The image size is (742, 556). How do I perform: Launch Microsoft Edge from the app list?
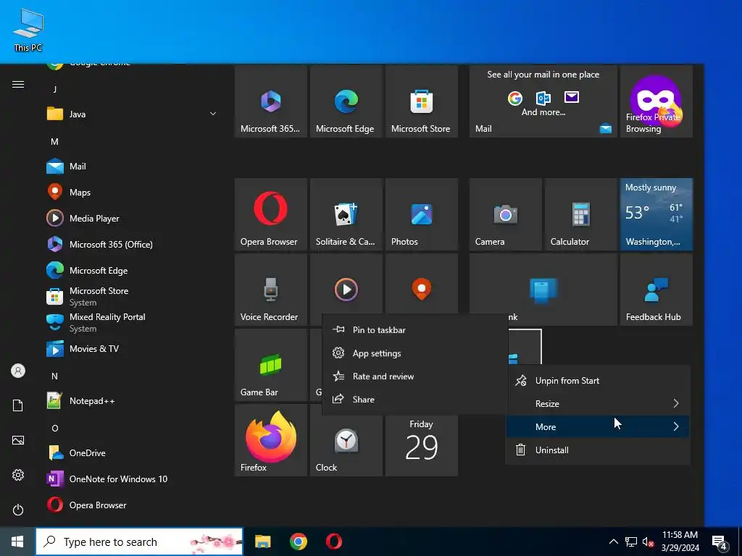[x=133, y=271]
